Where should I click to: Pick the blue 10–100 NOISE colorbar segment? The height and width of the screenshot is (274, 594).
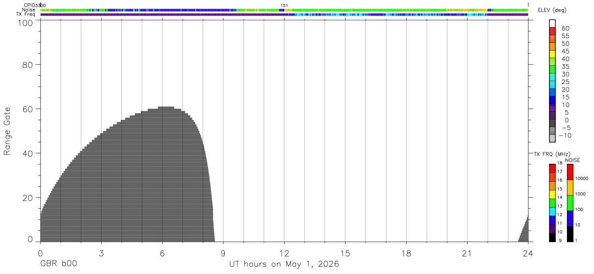tap(570, 218)
